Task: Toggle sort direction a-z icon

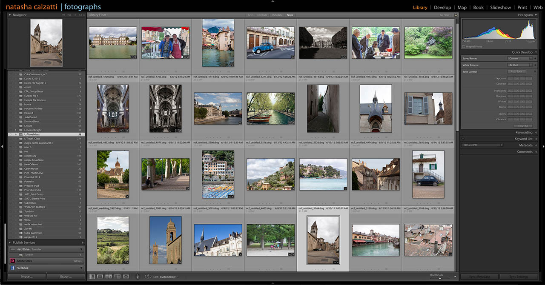Action: [x=148, y=276]
